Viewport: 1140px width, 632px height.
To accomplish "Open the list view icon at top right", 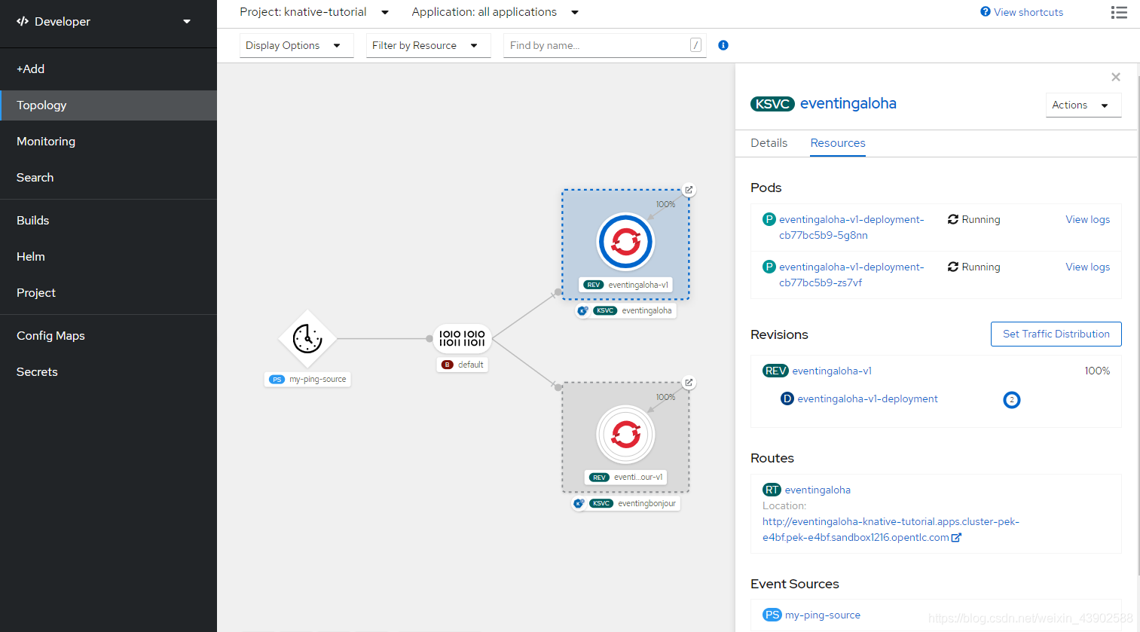I will pos(1119,12).
